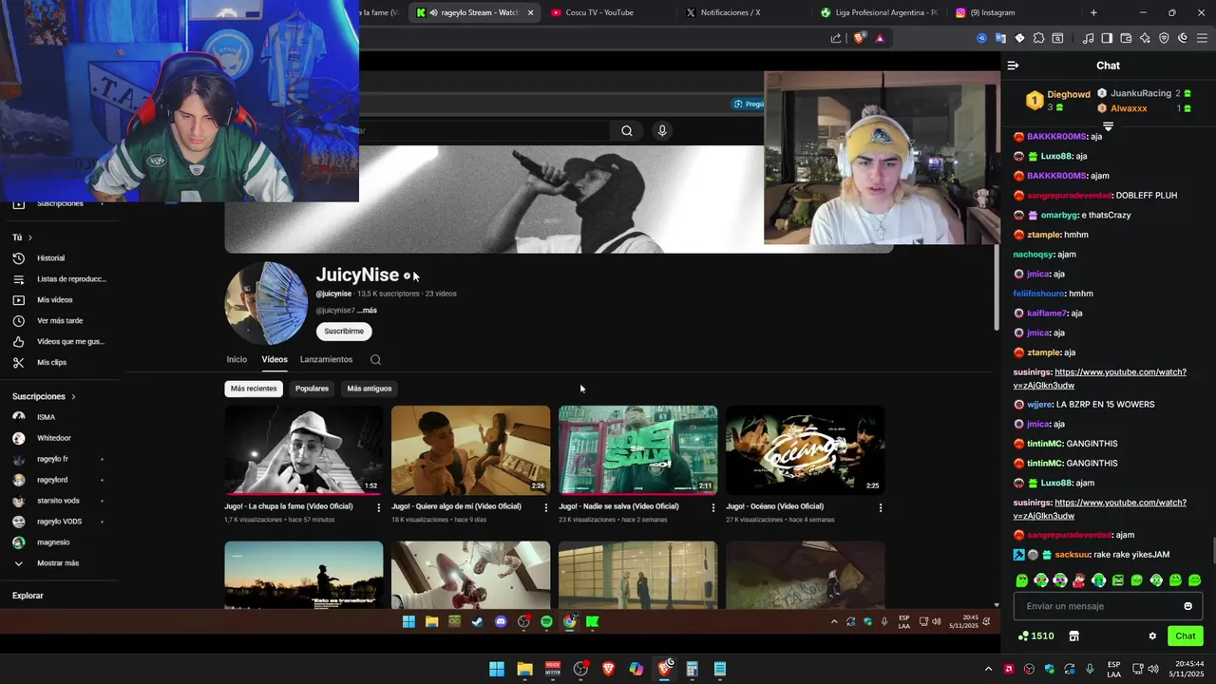Click Discord icon in streamed taskbar
Viewport: 1216px width, 684px height.
point(501,622)
